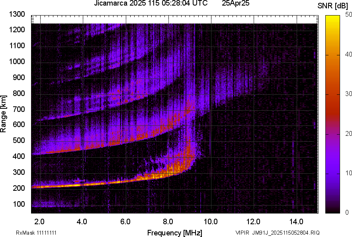The image size is (352, 237).
Task: Click the file name 'JM91J_2025115052804.RIQ'
Action: 286,233
